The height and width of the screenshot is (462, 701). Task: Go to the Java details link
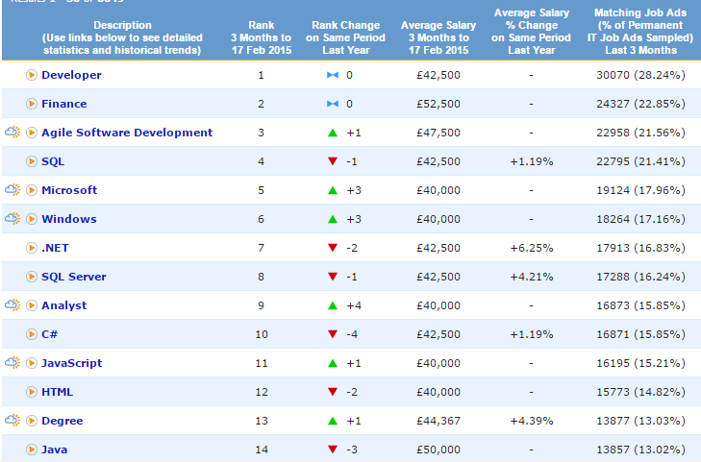click(54, 450)
